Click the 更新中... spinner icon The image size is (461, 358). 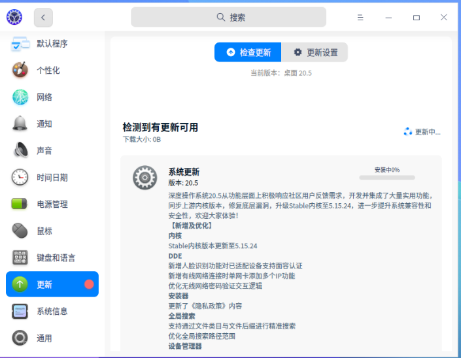click(x=408, y=132)
